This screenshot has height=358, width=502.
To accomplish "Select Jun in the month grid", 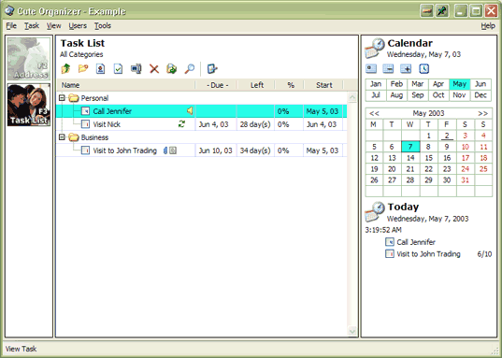I will click(480, 84).
